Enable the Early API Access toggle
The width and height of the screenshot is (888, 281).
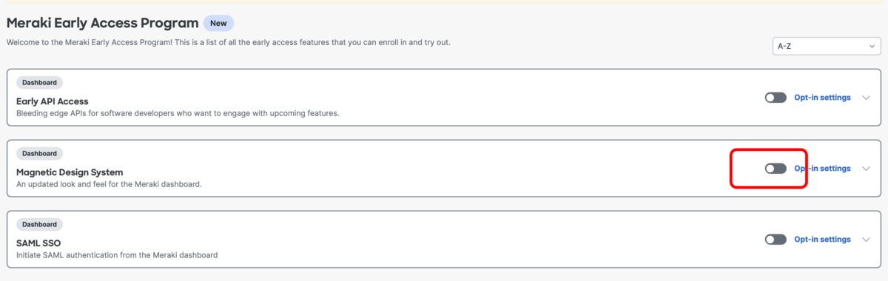coord(776,98)
